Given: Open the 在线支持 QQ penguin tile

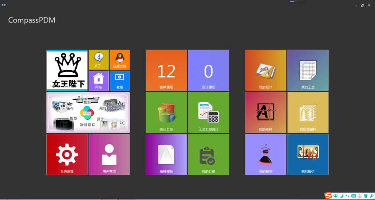Looking at the screenshot, I should click(x=120, y=60).
